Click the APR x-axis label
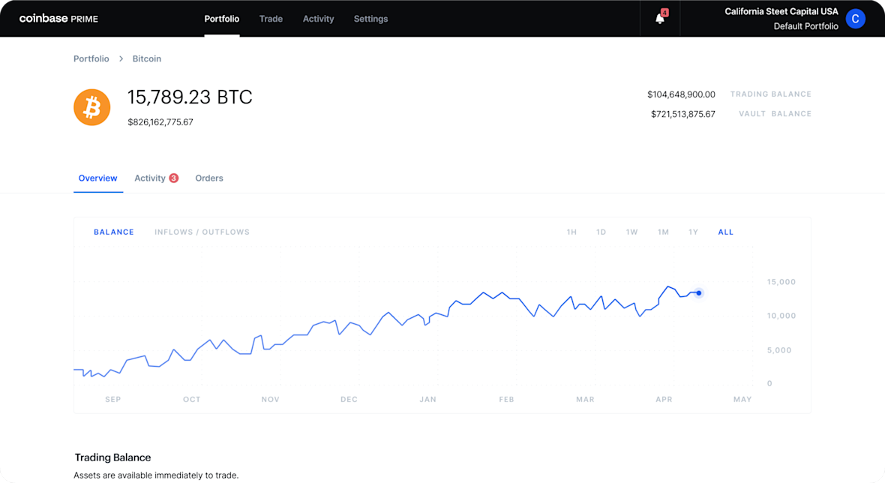The height and width of the screenshot is (483, 885). (664, 400)
